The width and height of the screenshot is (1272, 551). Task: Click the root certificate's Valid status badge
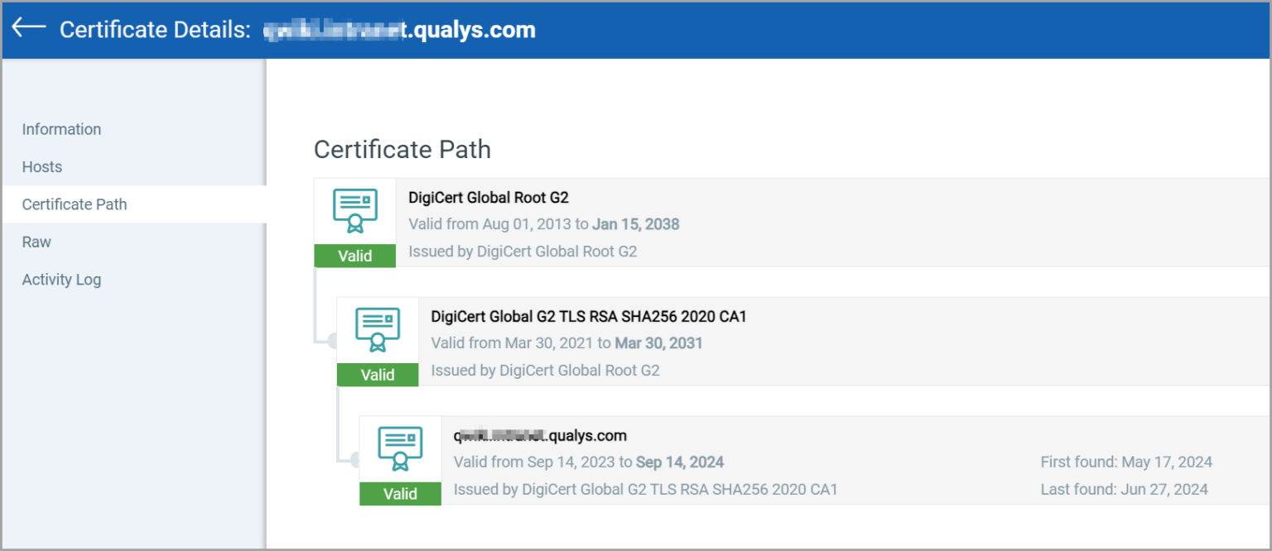(354, 256)
